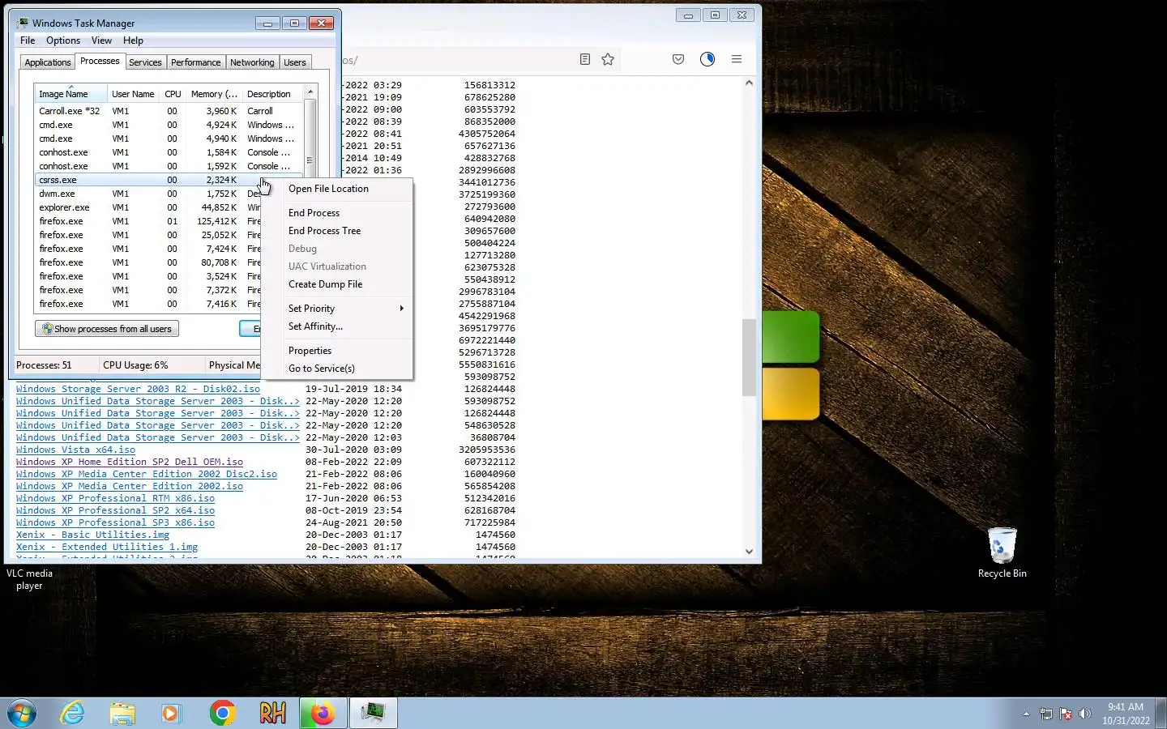Viewport: 1167px width, 729px height.
Task: Switch to the Users tab
Action: pyautogui.click(x=295, y=62)
